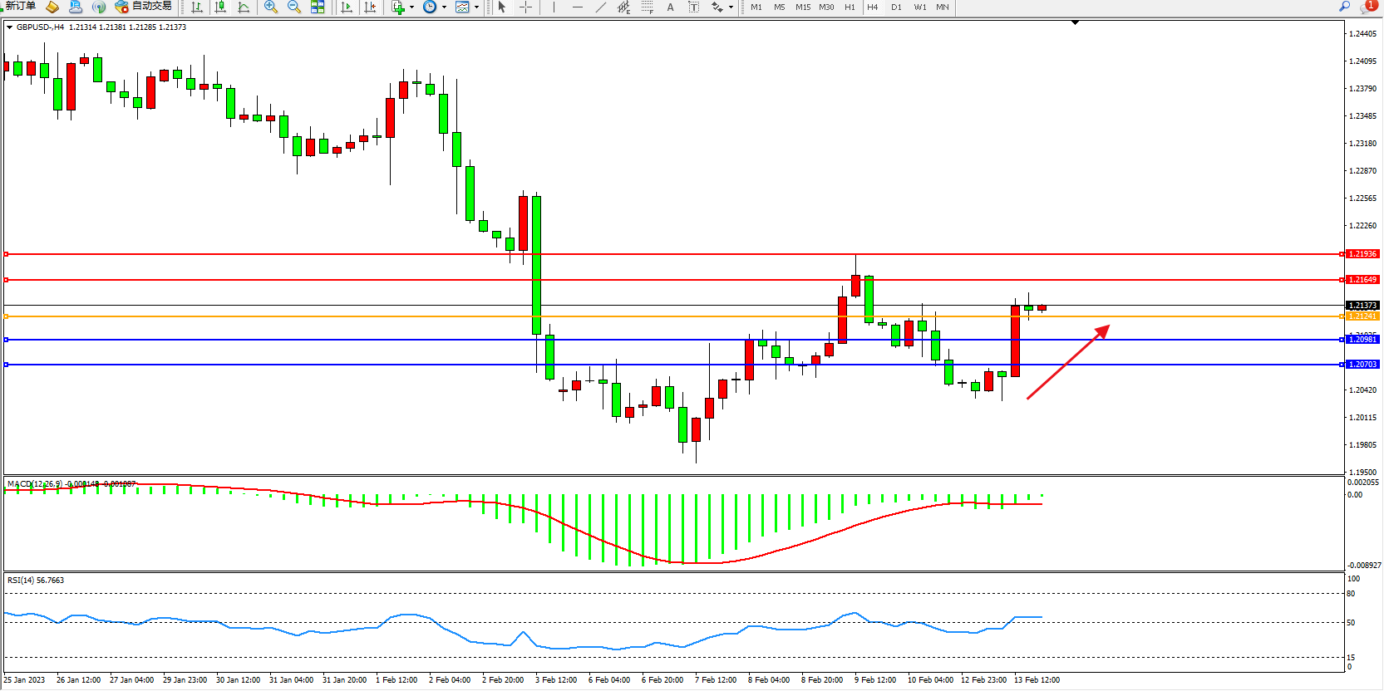This screenshot has height=691, width=1384.
Task: Switch chart to candlestick display mode
Action: [220, 7]
